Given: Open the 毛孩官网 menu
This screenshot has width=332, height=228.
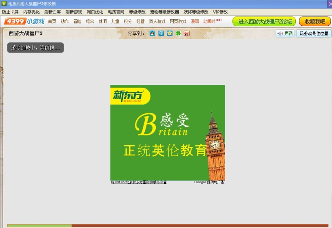Looking at the screenshot, I should click(116, 12).
